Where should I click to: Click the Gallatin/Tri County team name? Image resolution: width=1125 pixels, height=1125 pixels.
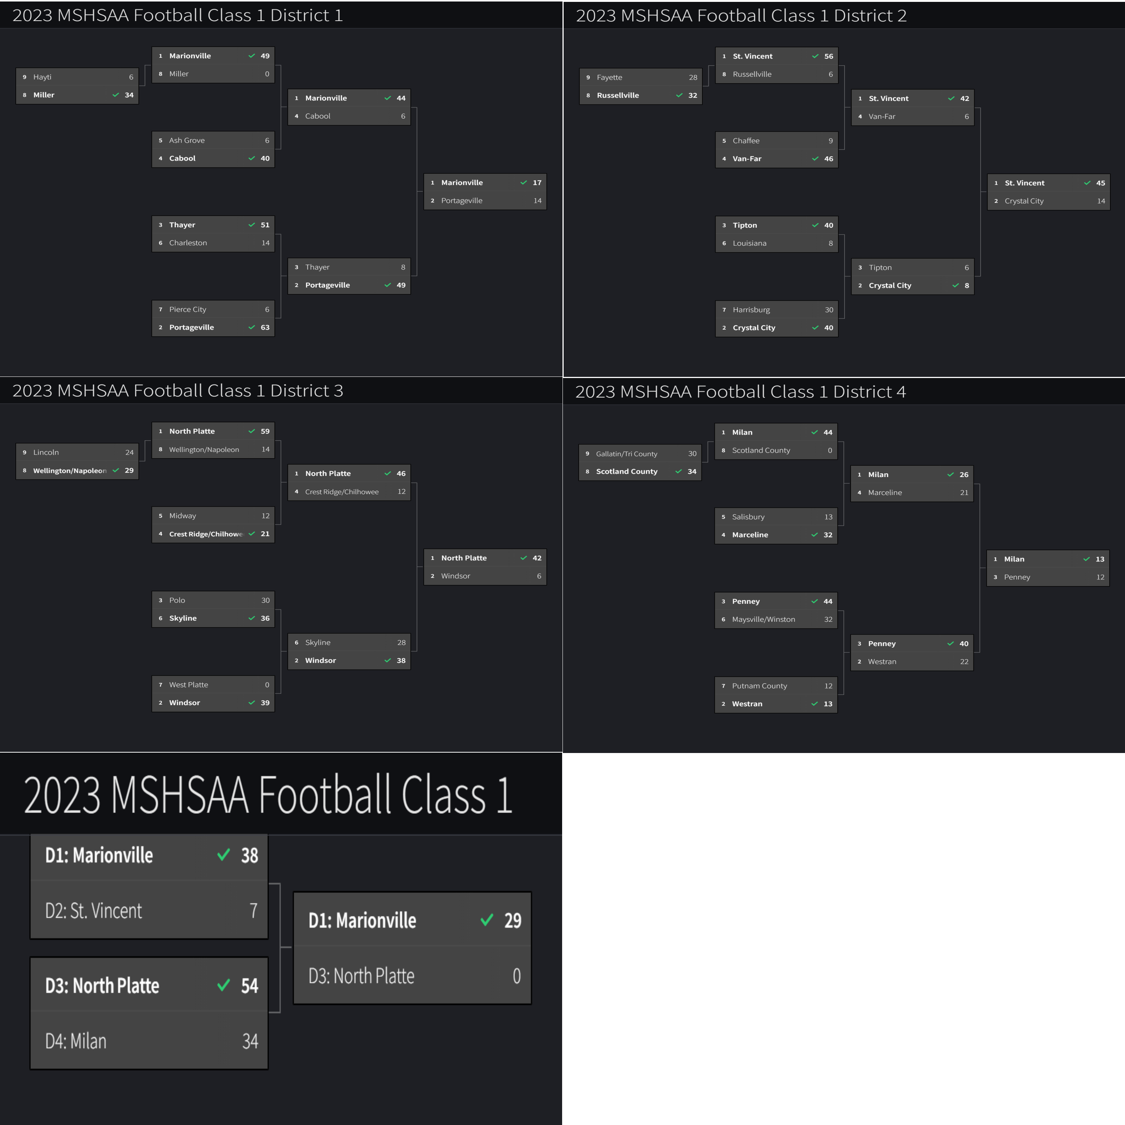point(627,454)
